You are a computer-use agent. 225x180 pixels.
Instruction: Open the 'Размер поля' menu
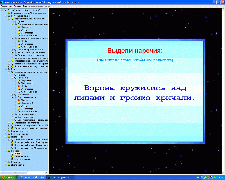tap(6, 6)
